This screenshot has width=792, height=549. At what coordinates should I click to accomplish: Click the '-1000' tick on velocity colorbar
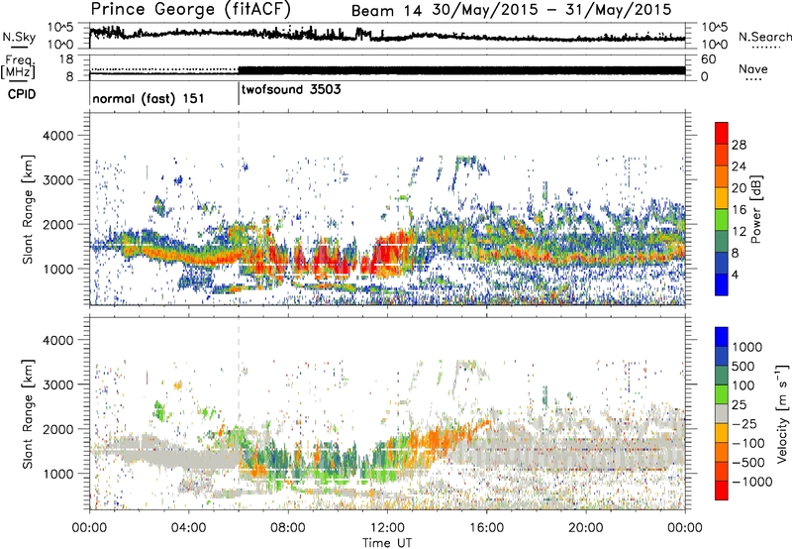pyautogui.click(x=752, y=482)
